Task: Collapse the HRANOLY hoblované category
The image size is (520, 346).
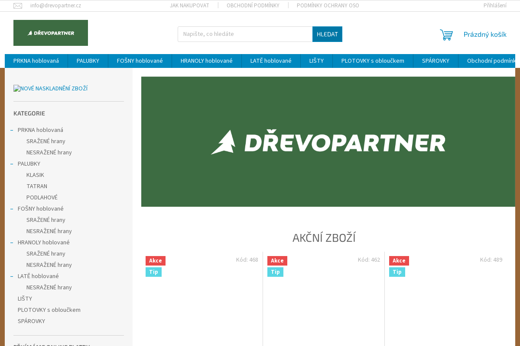Action: coord(12,243)
